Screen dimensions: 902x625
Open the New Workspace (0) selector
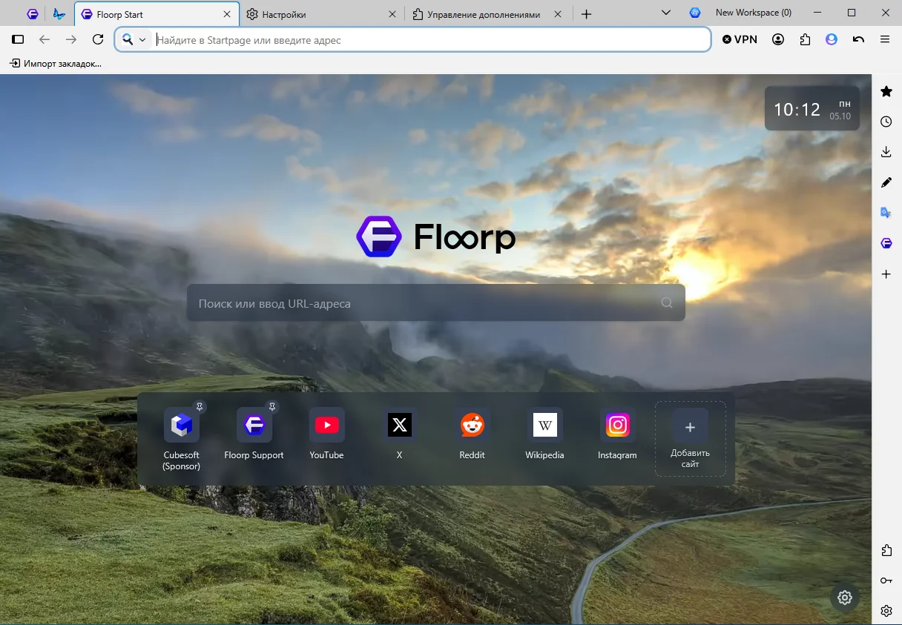click(x=740, y=13)
